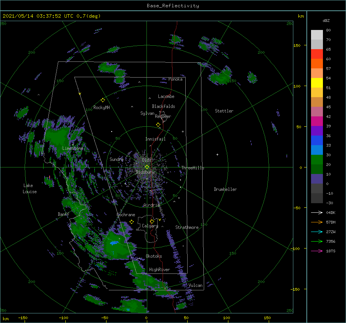
Task: Click the Vulcan label
Action: pyautogui.click(x=195, y=285)
